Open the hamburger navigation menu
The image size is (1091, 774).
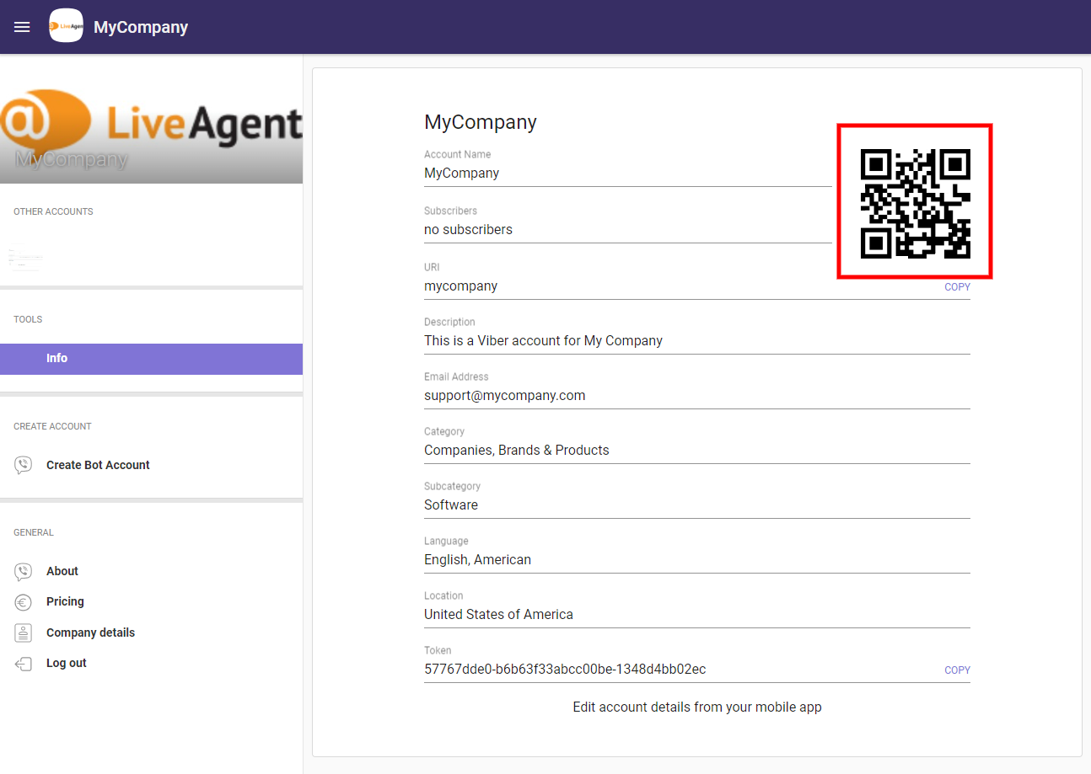(x=22, y=26)
